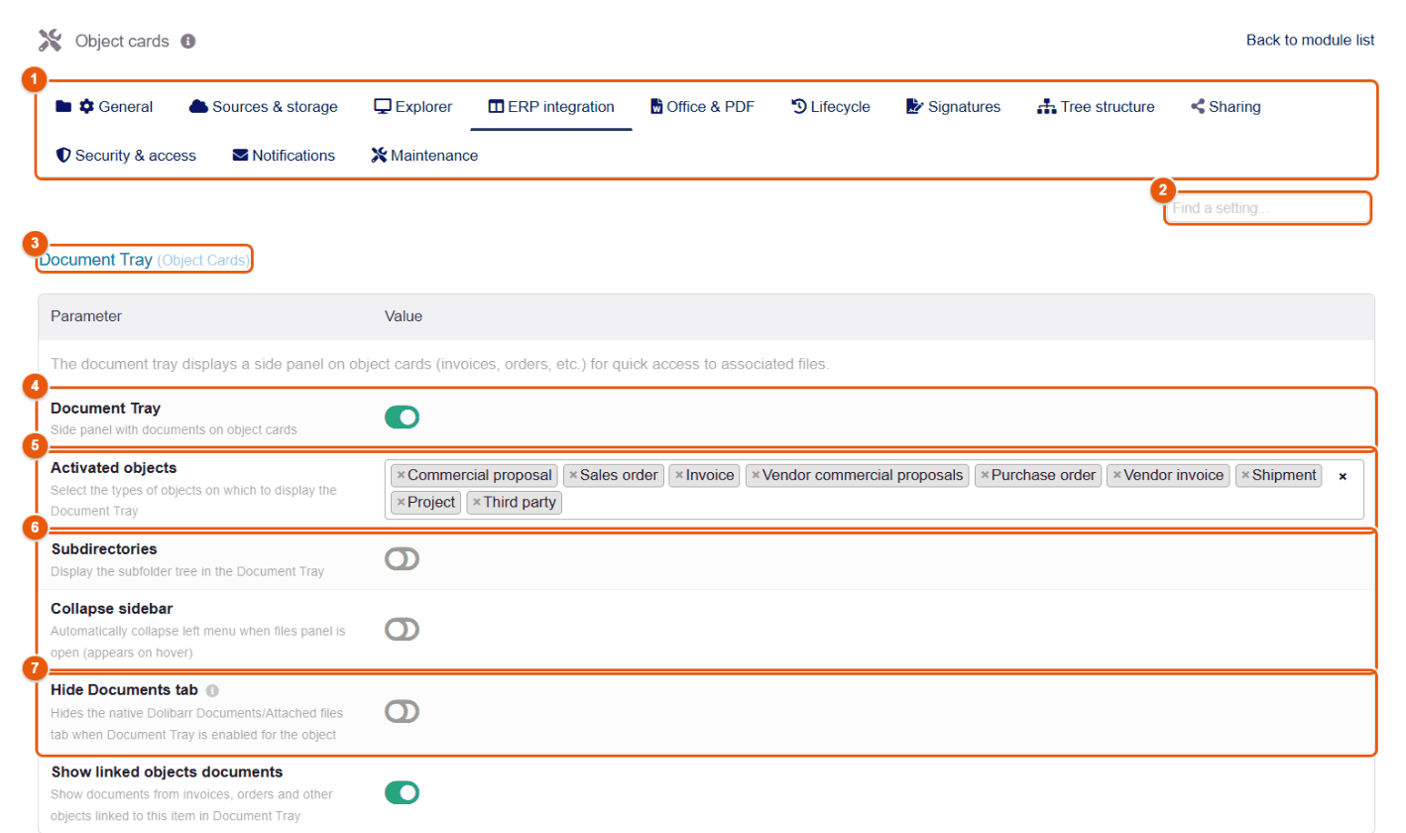The height and width of the screenshot is (833, 1406).
Task: Click the history clock icon of Lifecycle
Action: [799, 106]
